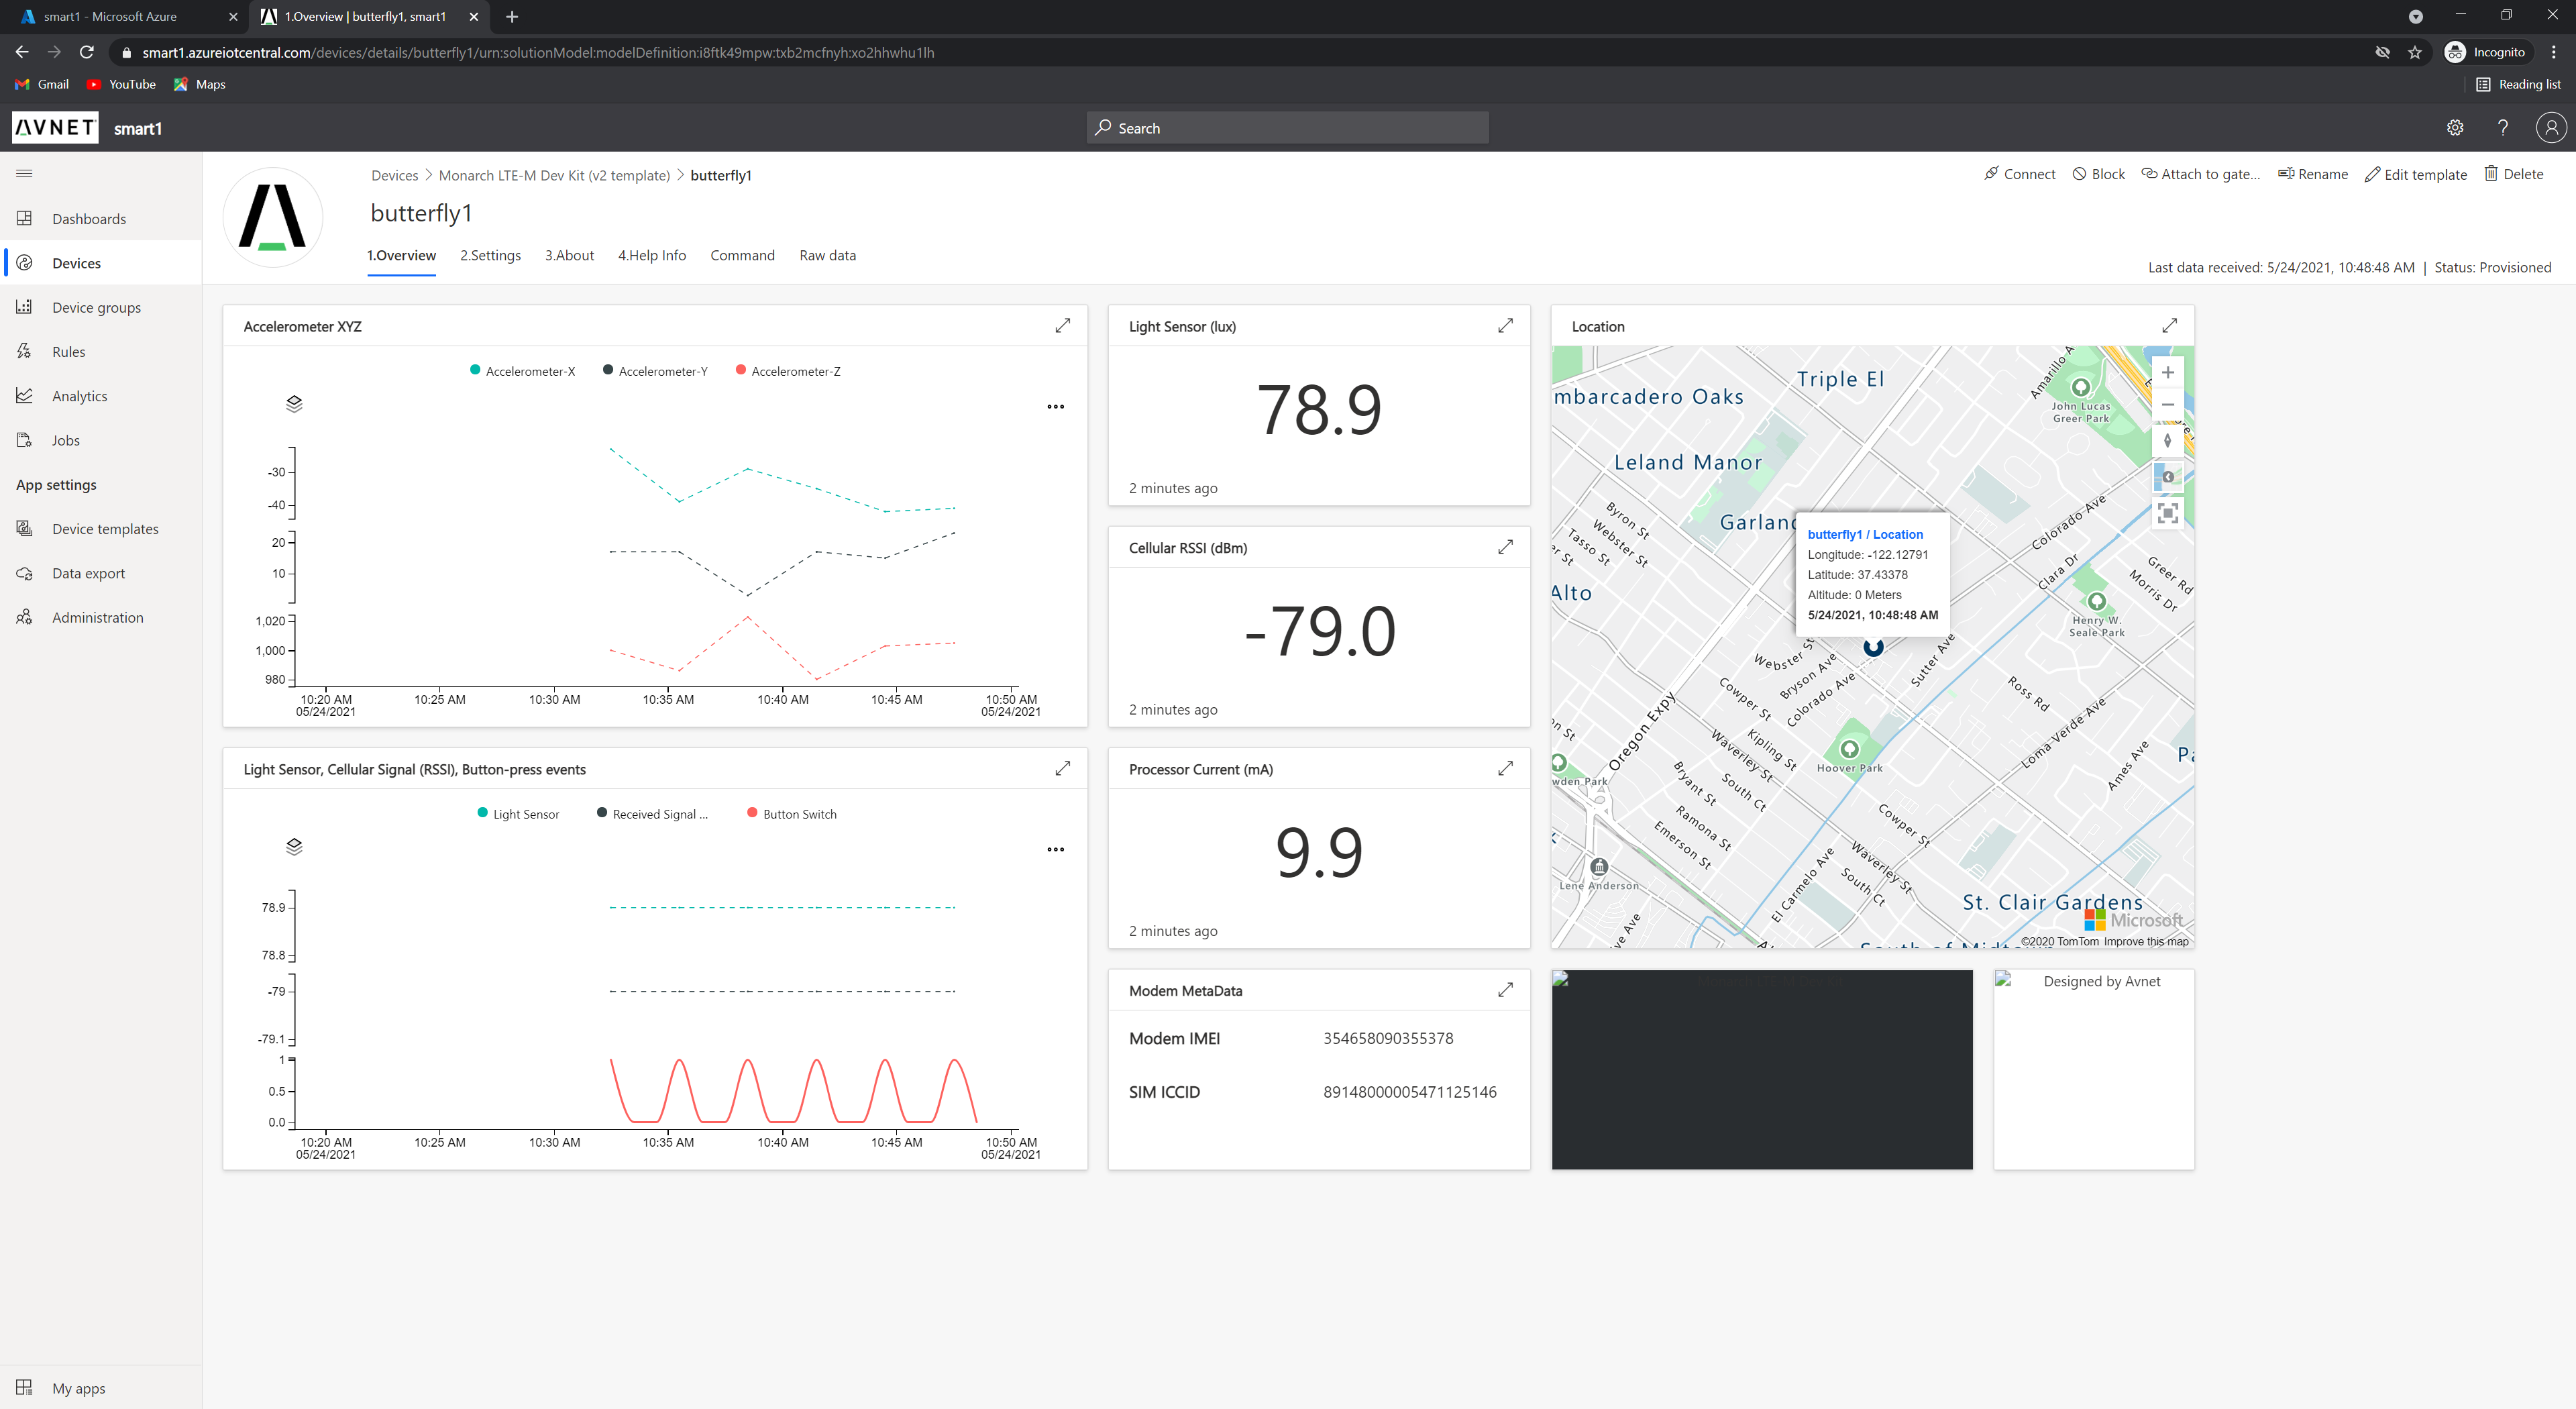Open more options on Light Sensor chart
The height and width of the screenshot is (1409, 2576).
pyautogui.click(x=1055, y=850)
